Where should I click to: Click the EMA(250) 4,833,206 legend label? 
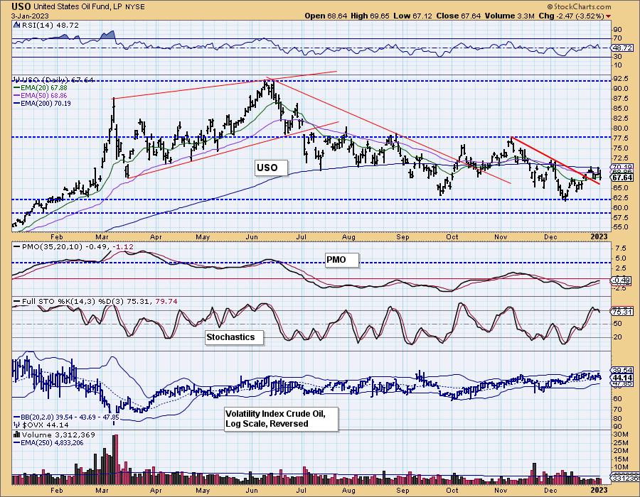[48, 442]
